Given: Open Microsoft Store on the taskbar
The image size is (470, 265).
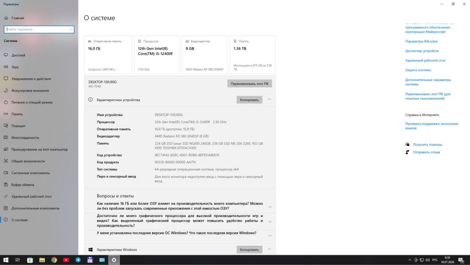Looking at the screenshot, I should click(x=30, y=260).
